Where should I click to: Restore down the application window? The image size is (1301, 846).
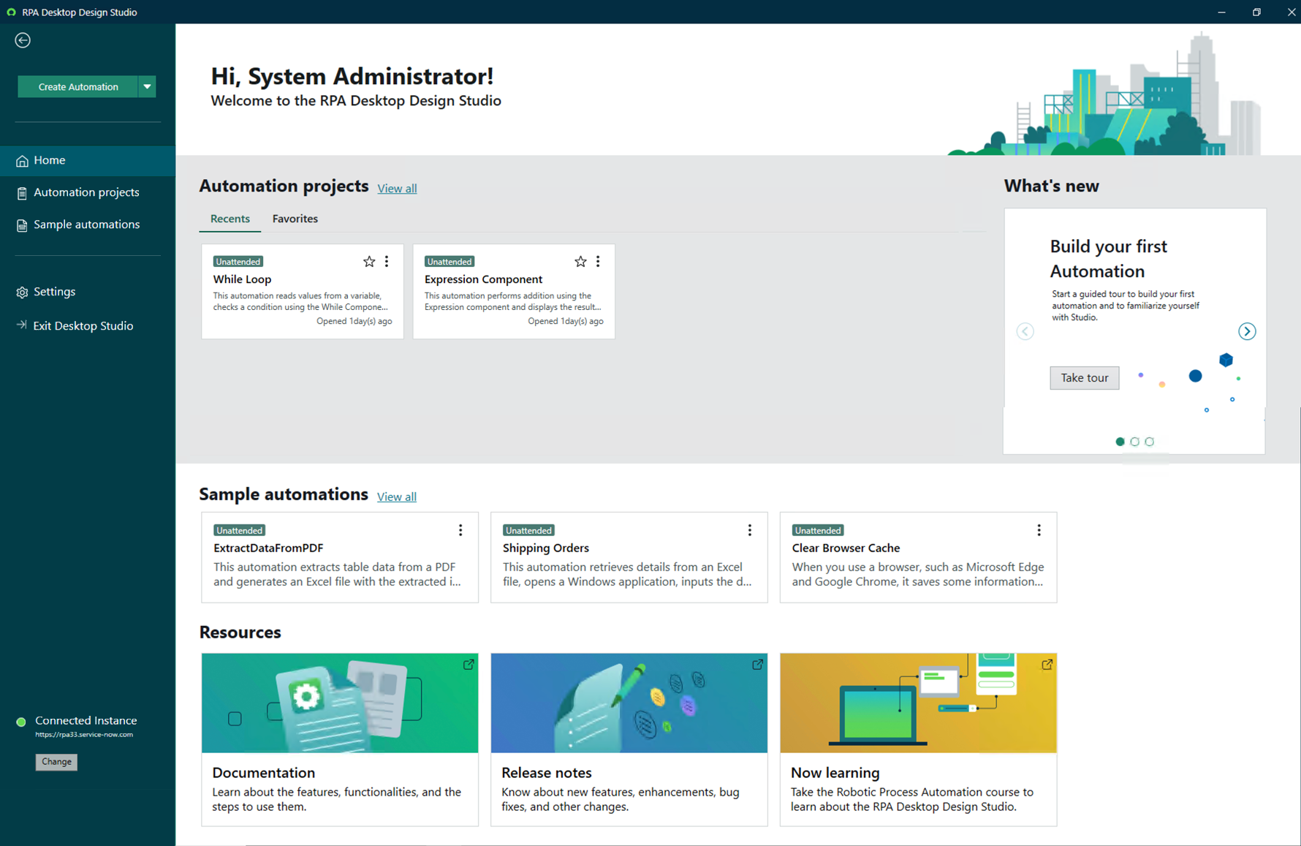coord(1256,12)
